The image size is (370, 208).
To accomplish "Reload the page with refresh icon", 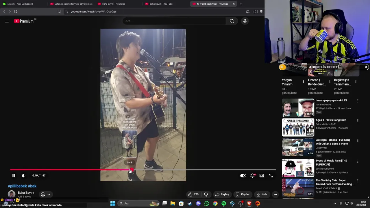I will coord(16,12).
